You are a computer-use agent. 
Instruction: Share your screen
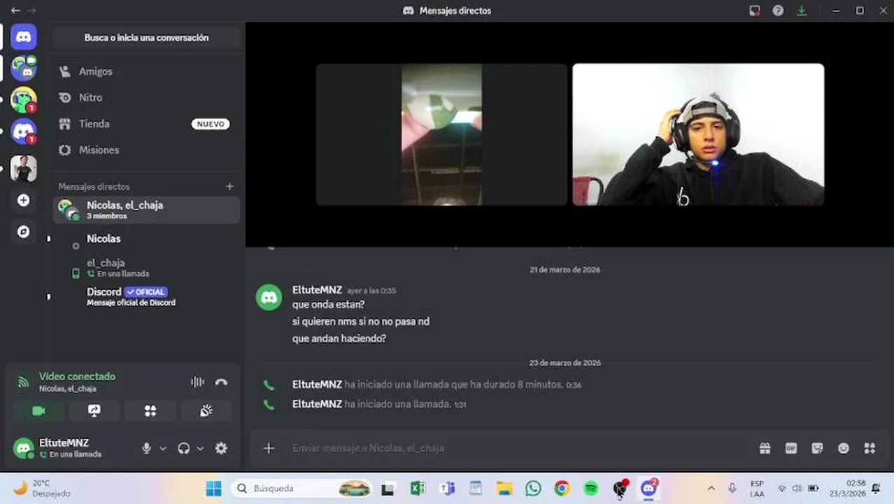pyautogui.click(x=94, y=411)
